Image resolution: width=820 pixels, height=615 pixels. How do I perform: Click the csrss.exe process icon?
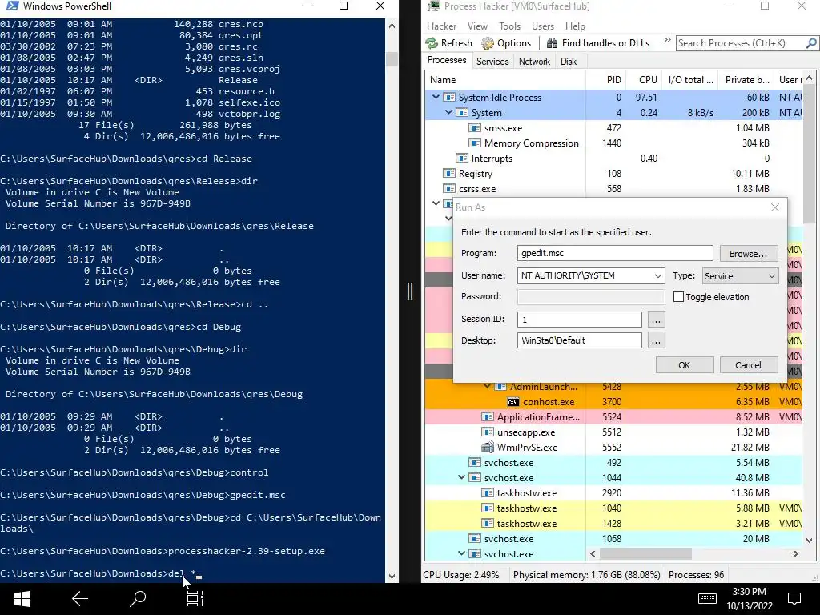click(x=448, y=189)
